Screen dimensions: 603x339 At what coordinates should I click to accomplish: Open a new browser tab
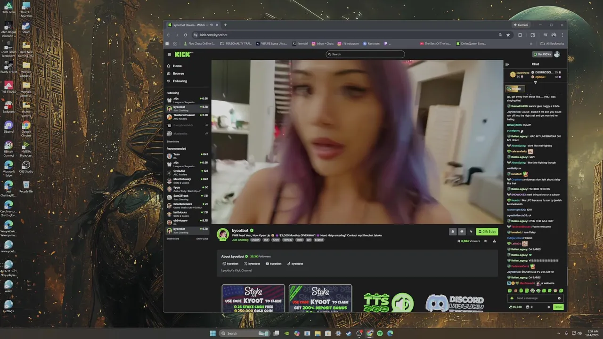(x=225, y=25)
